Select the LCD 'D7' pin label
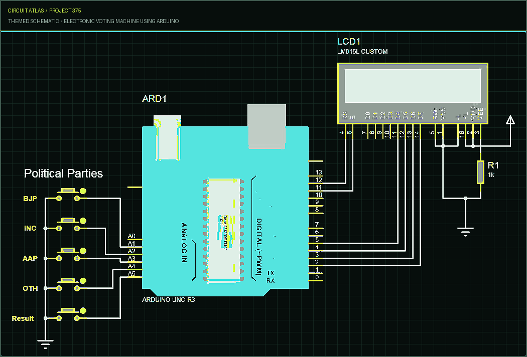The width and height of the screenshot is (527, 357). pyautogui.click(x=421, y=115)
